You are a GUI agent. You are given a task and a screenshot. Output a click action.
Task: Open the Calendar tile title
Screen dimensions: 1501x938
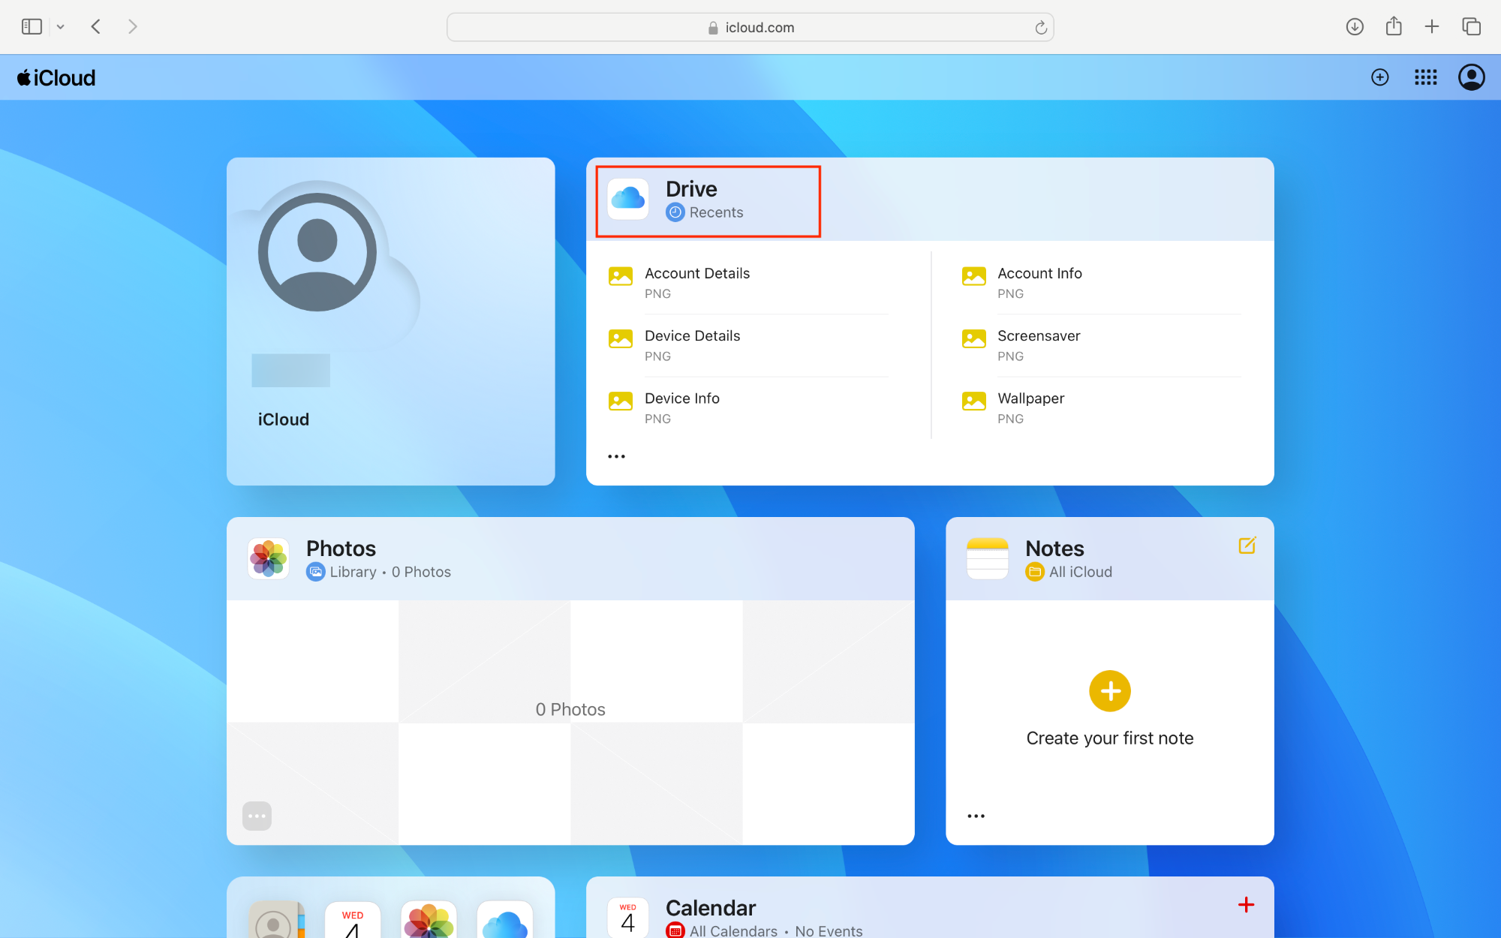[x=711, y=908]
